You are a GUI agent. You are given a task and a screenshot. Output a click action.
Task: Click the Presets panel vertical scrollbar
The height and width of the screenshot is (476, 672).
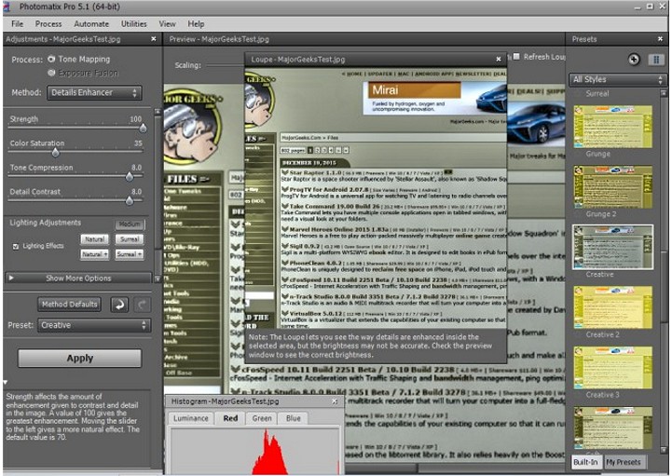(x=664, y=270)
